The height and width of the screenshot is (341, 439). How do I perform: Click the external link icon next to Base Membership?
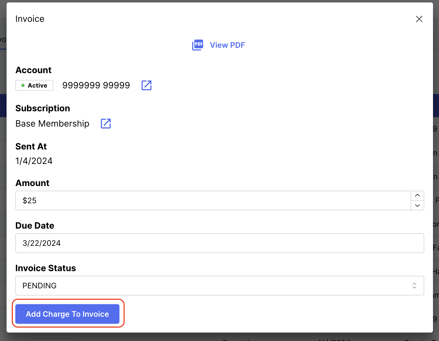click(x=106, y=123)
